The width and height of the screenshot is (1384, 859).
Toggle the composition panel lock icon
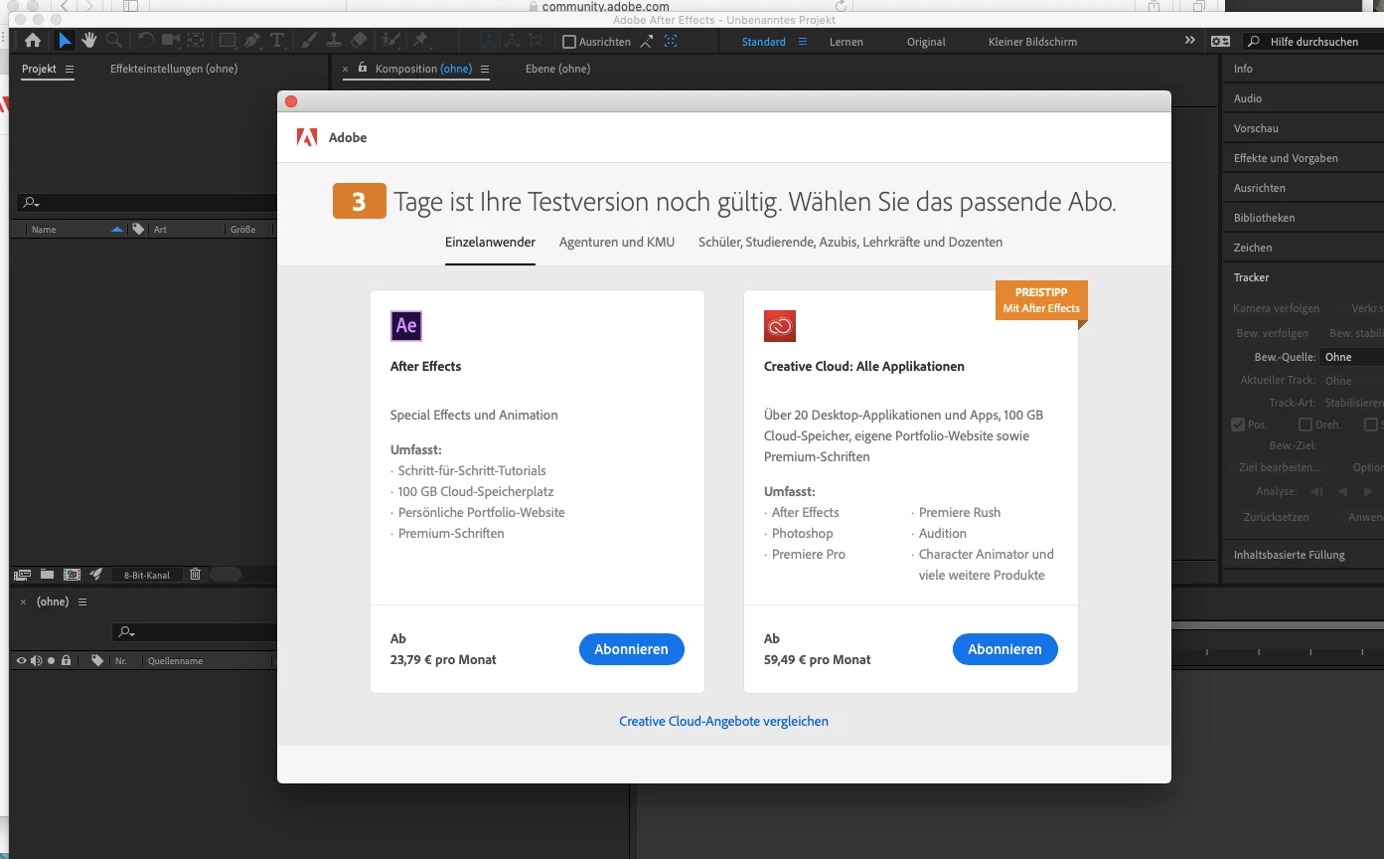[363, 69]
